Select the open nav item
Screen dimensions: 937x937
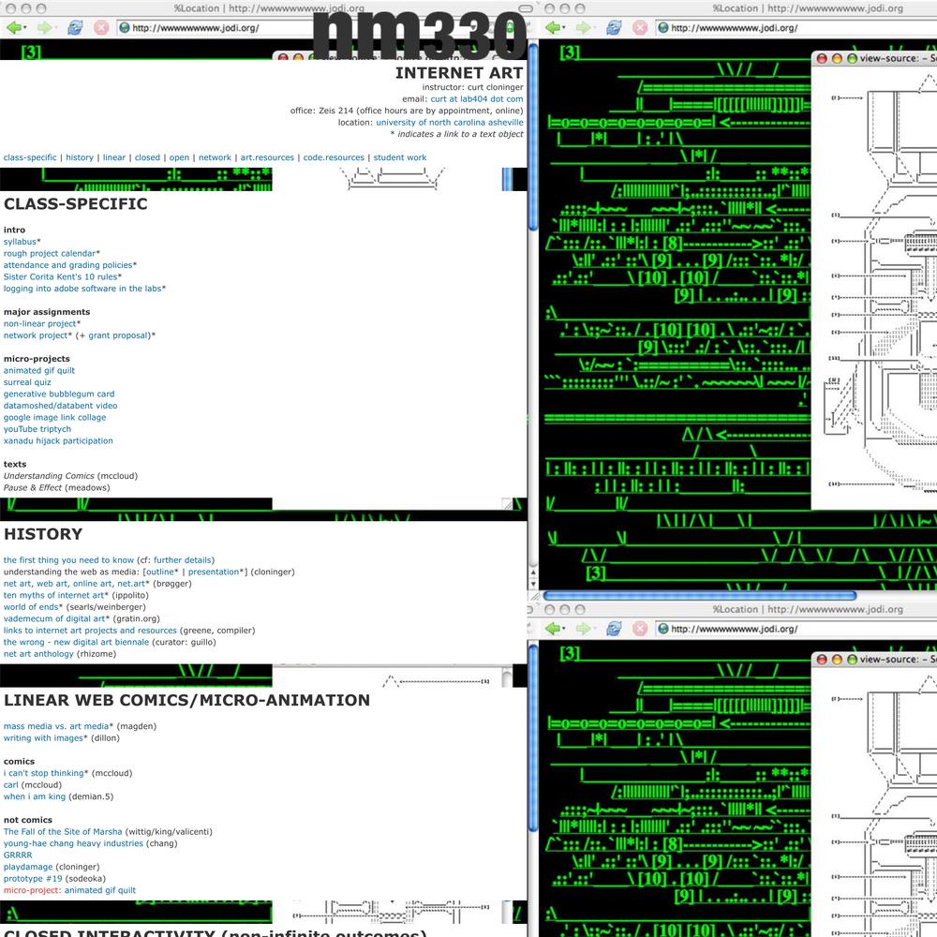click(179, 157)
